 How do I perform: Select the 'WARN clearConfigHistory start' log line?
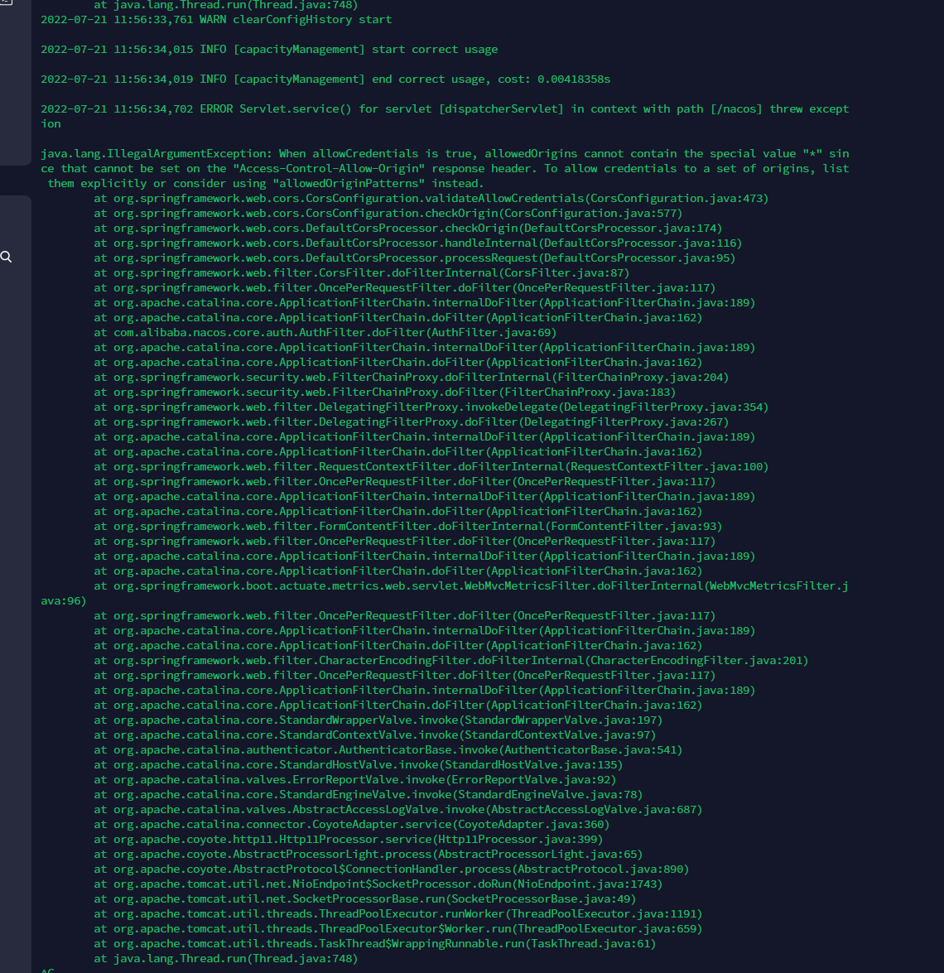216,19
